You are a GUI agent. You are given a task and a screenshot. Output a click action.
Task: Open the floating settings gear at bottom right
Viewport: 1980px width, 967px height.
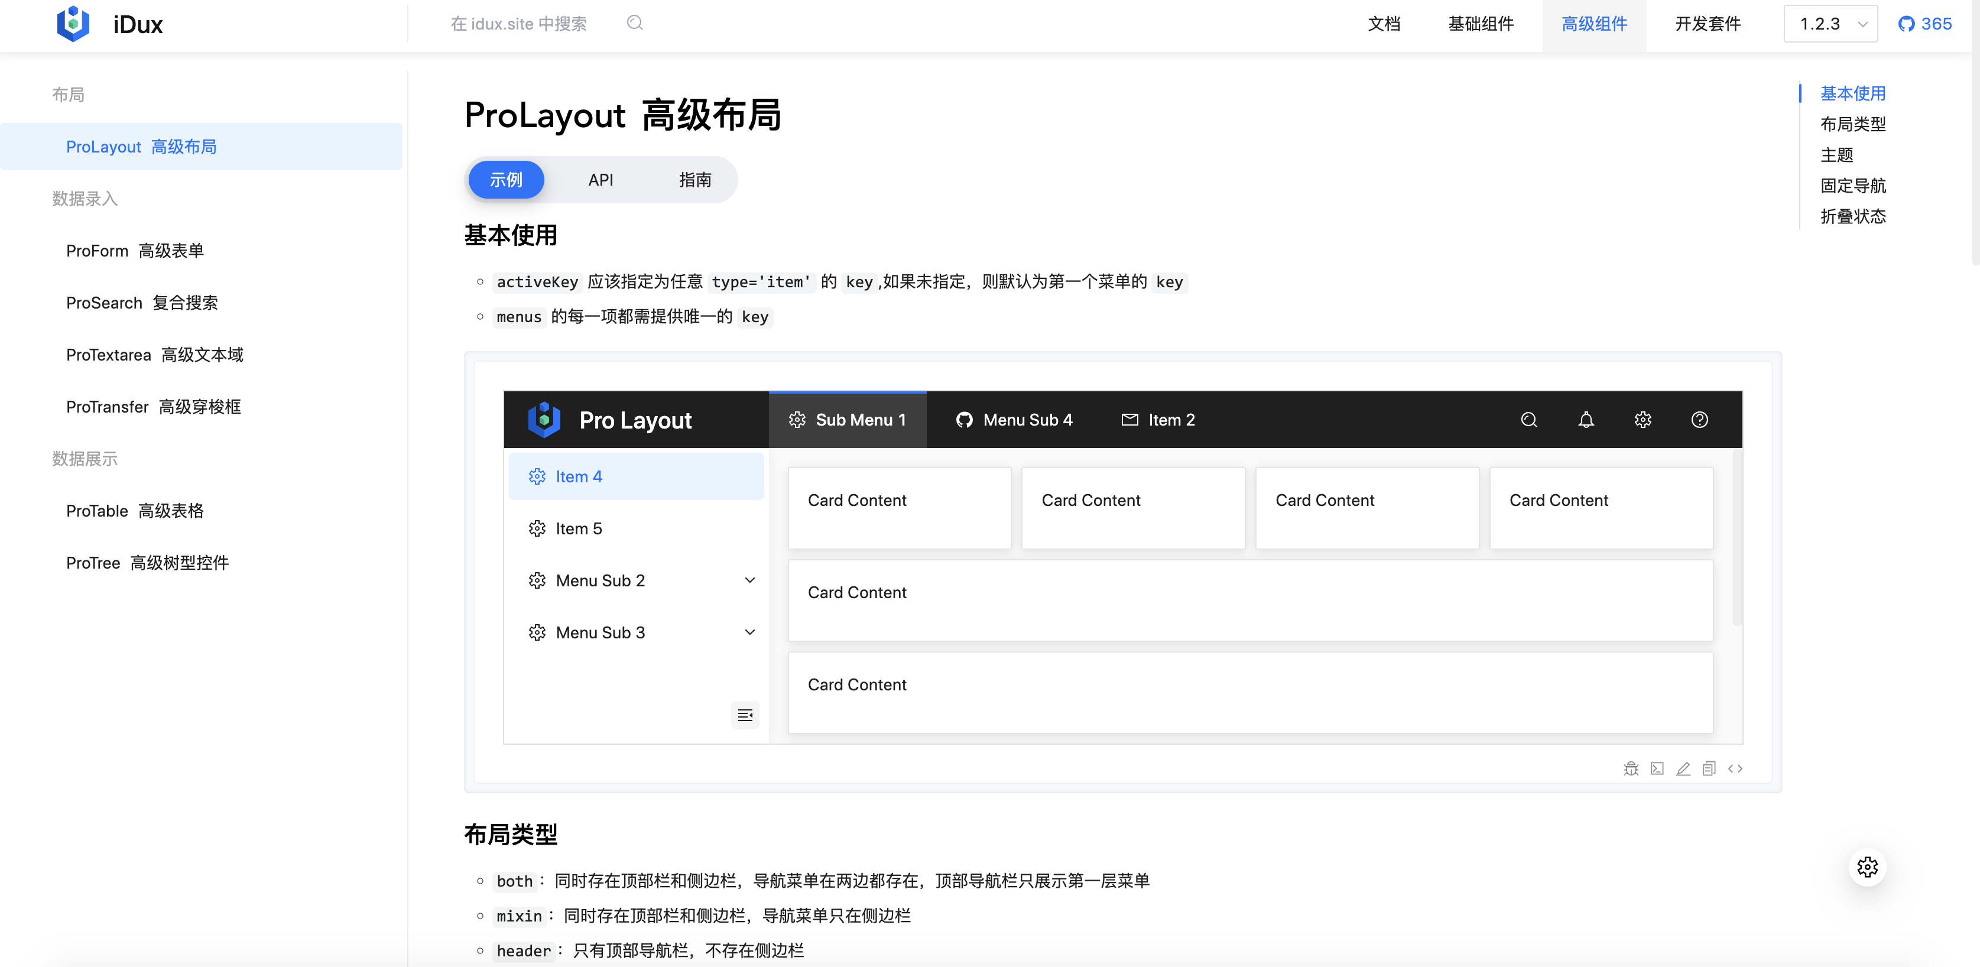point(1867,867)
